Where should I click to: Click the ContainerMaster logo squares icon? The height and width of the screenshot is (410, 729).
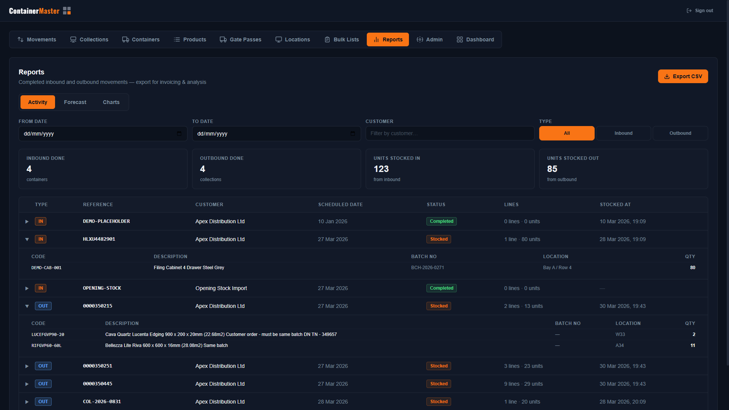[x=67, y=11]
